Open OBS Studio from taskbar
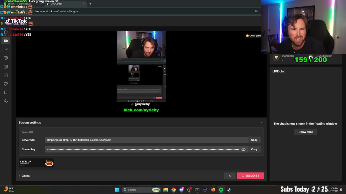Viewport: 346px width, 194px height. pyautogui.click(x=189, y=190)
